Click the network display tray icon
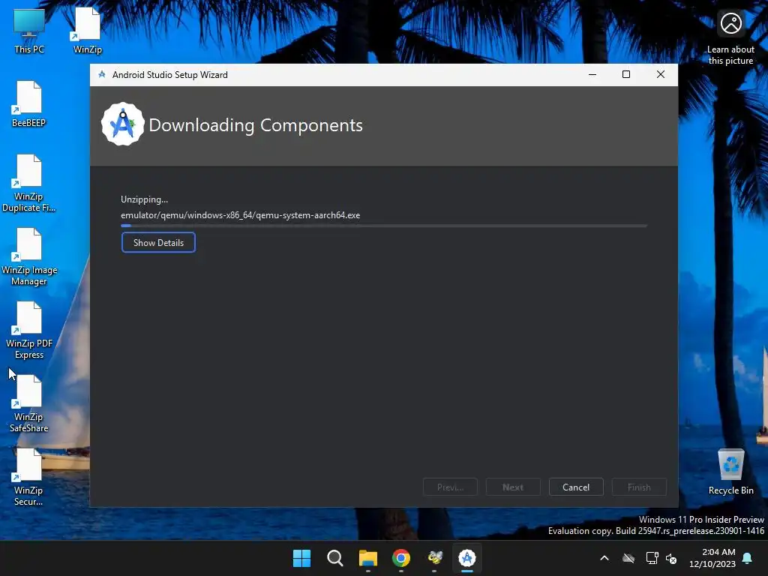 tap(652, 558)
